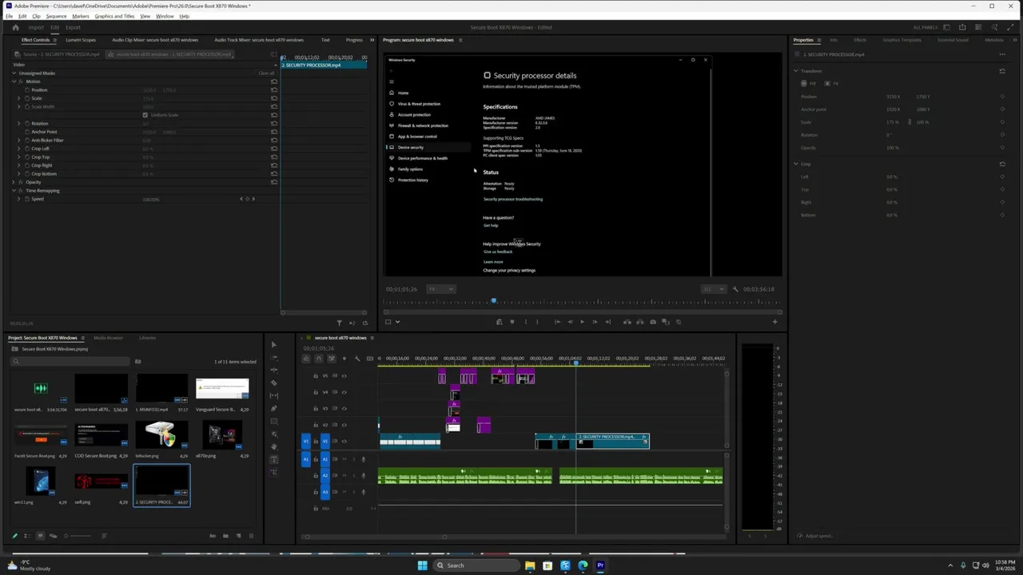The width and height of the screenshot is (1023, 575).
Task: Open the Program monitor button editor plus
Action: pyautogui.click(x=774, y=322)
